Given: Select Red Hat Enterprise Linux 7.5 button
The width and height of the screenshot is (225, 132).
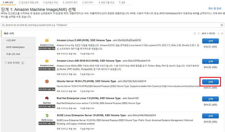Looking at the screenshot, I should 210,99.
